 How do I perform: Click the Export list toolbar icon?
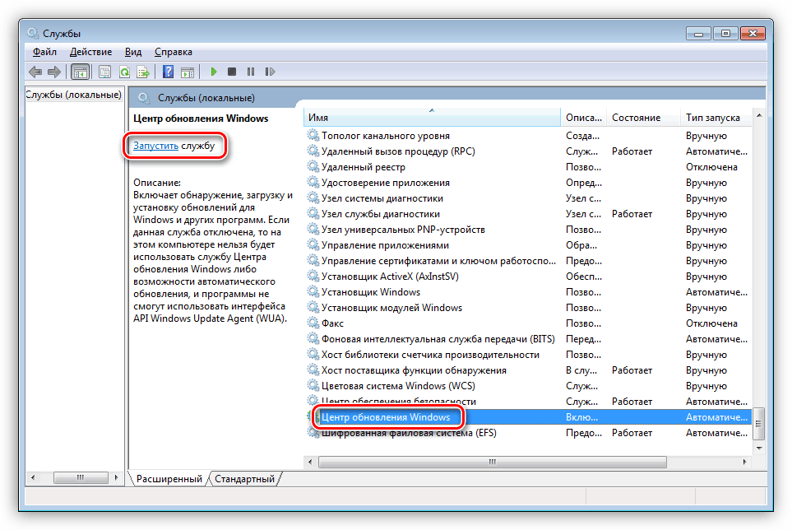[x=143, y=72]
